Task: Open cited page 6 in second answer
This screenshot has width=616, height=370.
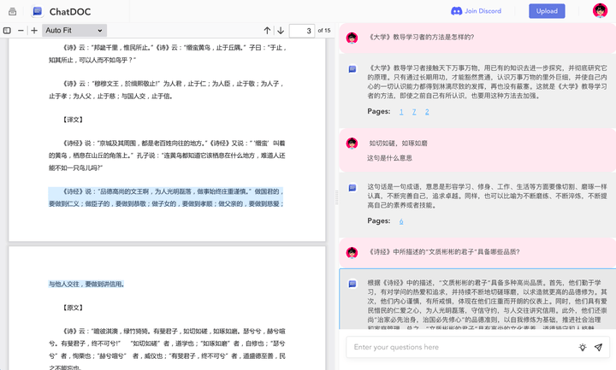Action: click(400, 220)
